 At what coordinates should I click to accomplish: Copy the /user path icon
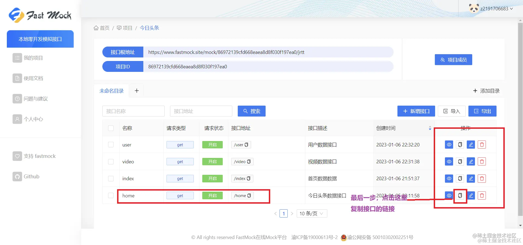(x=246, y=145)
